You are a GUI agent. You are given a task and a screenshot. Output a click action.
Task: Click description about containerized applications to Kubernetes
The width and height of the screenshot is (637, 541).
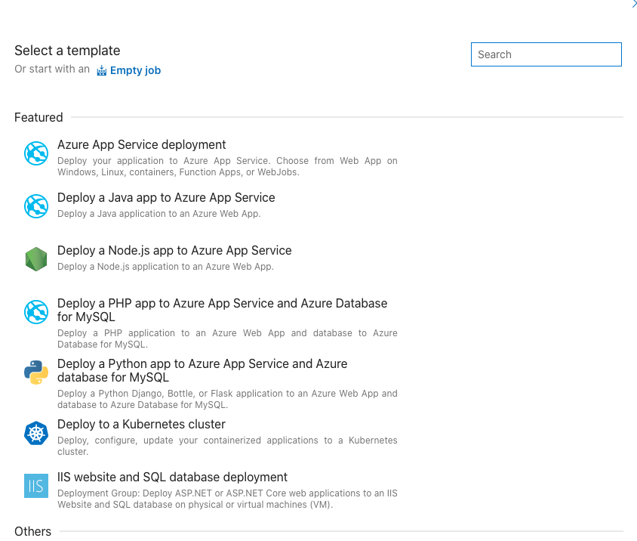pyautogui.click(x=227, y=446)
